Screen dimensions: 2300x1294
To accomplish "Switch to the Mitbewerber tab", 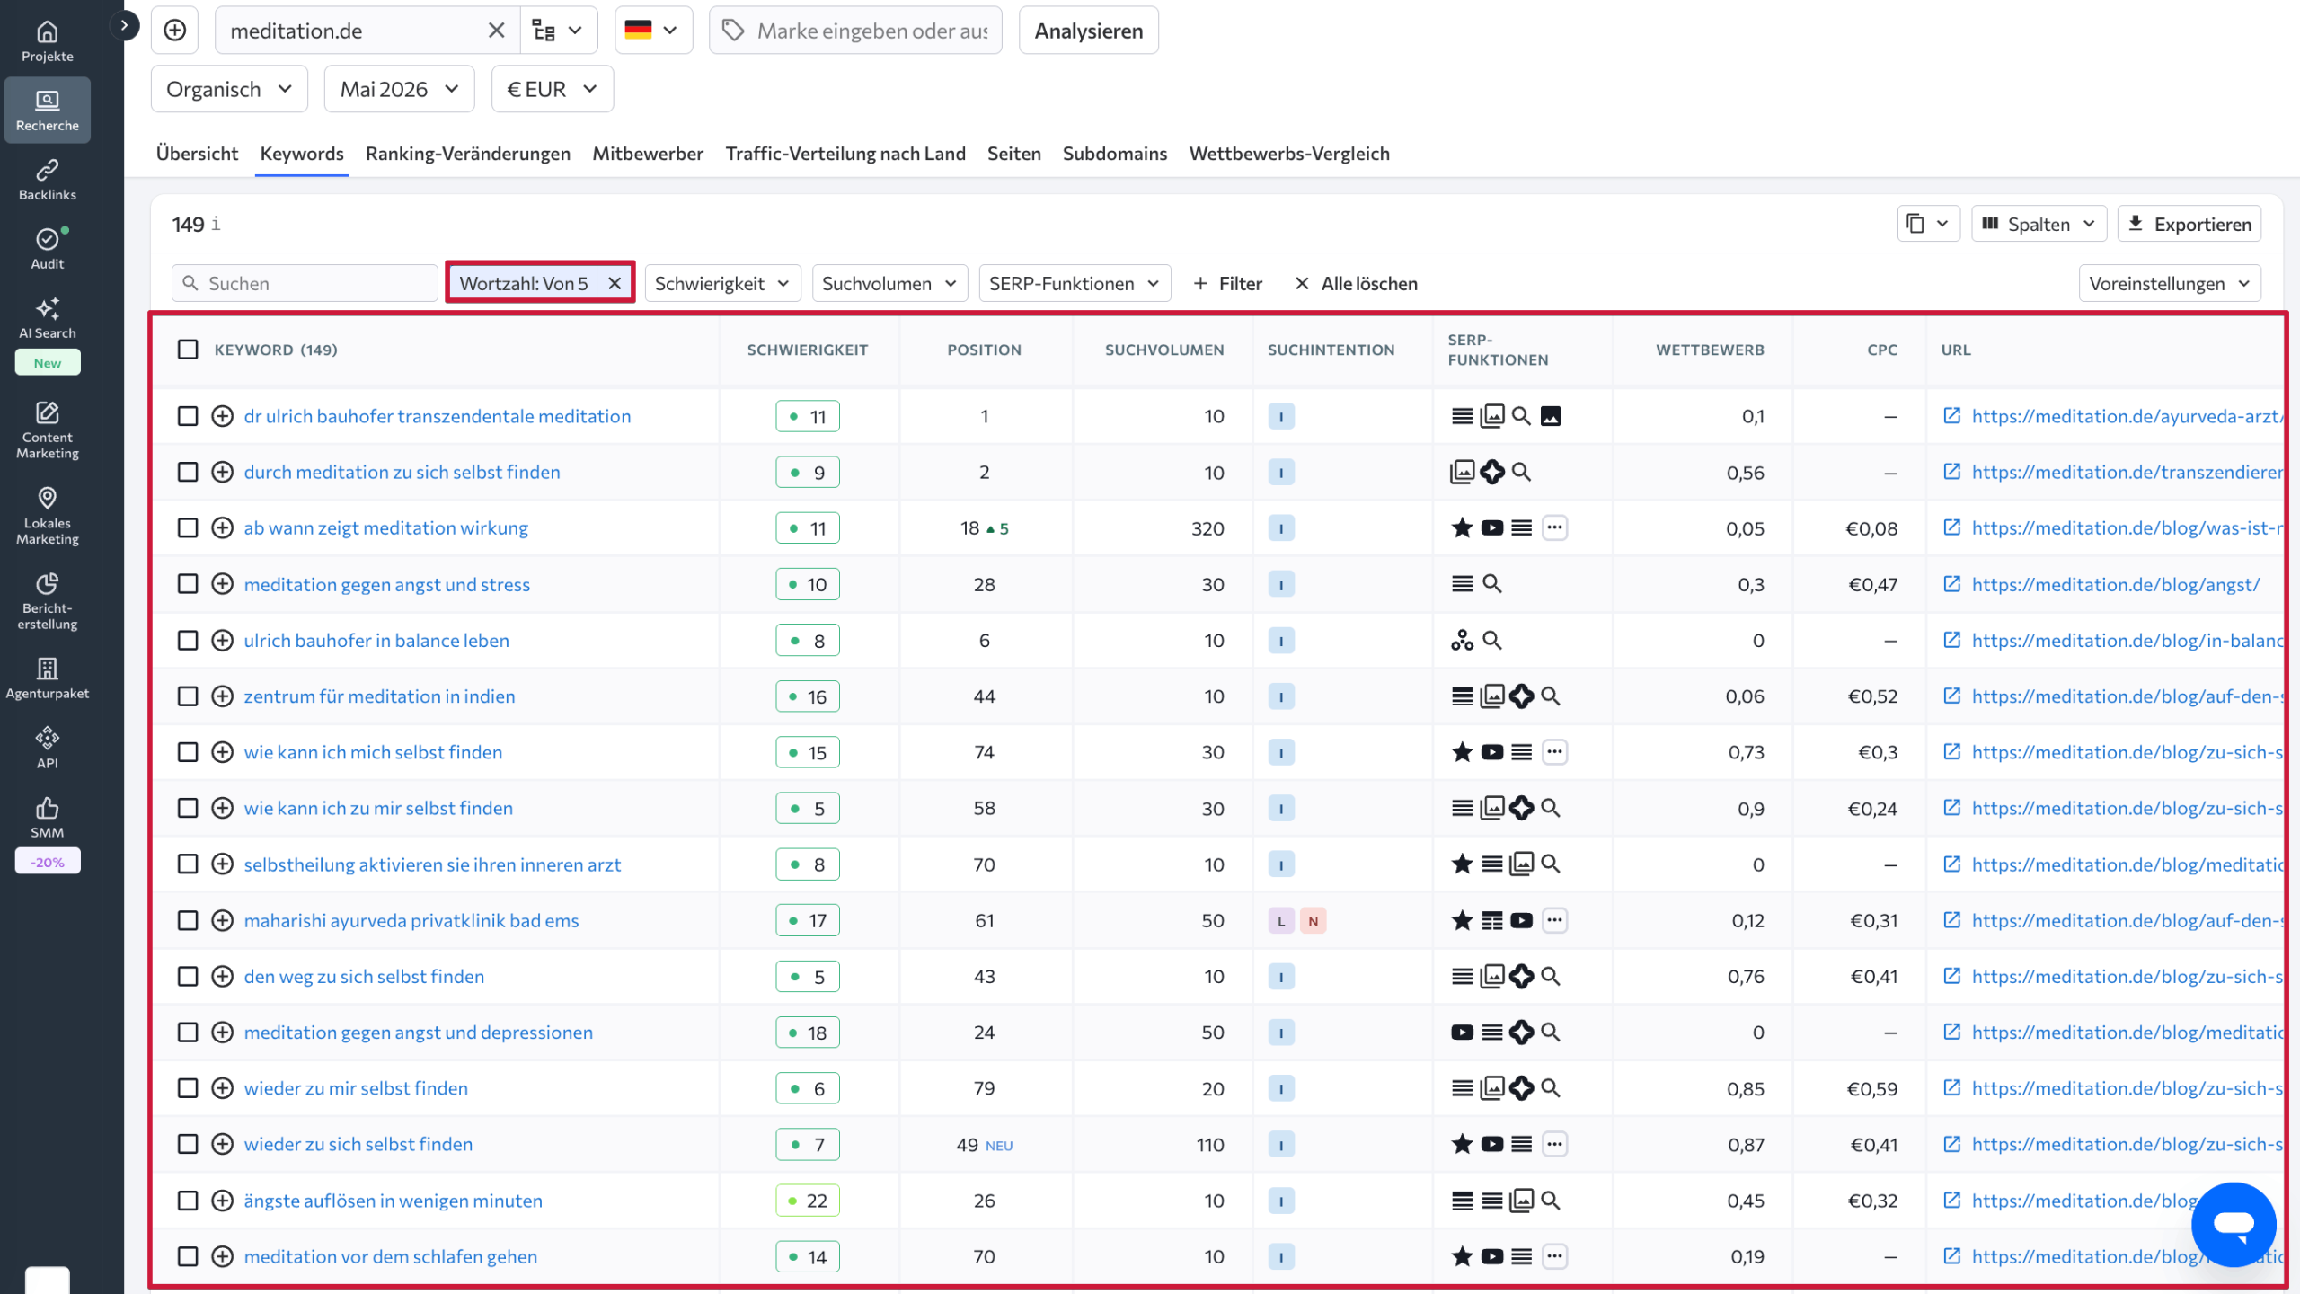I will (x=648, y=154).
